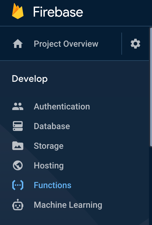
Task: Click the sidebar vertical scrollbar thumb
Action: pyautogui.click(x=150, y=87)
